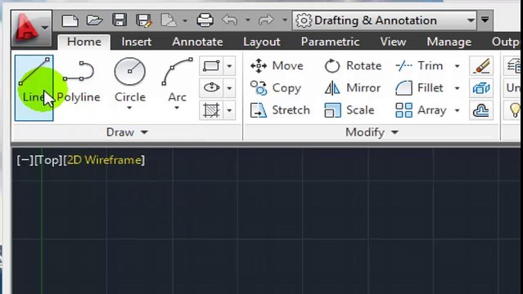Select the Line tool
Image resolution: width=523 pixels, height=294 pixels.
coord(34,88)
